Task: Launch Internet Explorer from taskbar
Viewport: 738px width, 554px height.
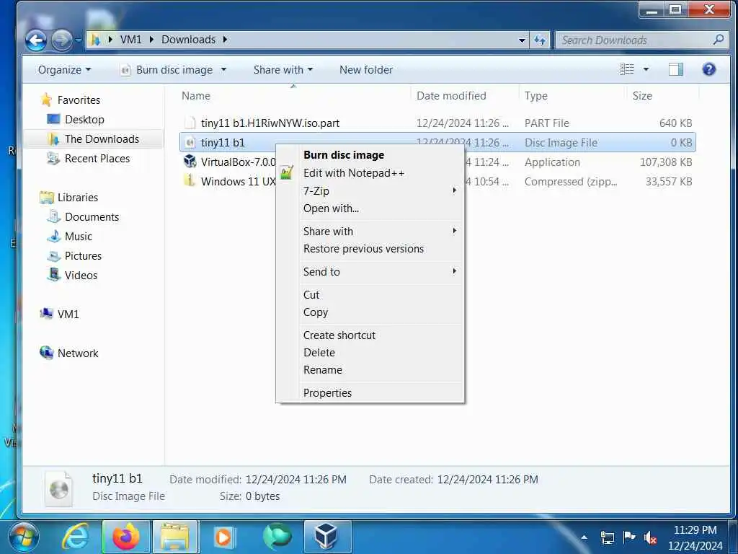Action: click(x=76, y=537)
